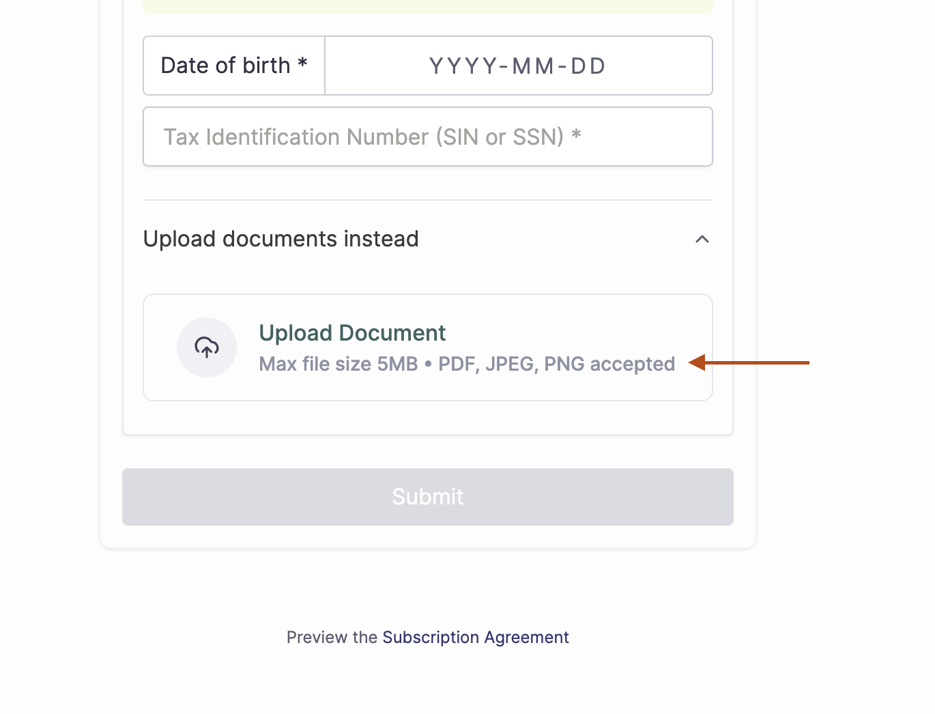935x714 pixels.
Task: Click the "PDF, JPEG, PNG accepted" text
Action: pyautogui.click(x=556, y=364)
